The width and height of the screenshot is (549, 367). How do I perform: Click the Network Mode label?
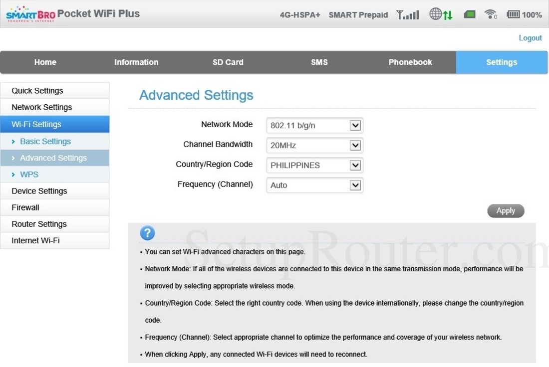point(227,124)
